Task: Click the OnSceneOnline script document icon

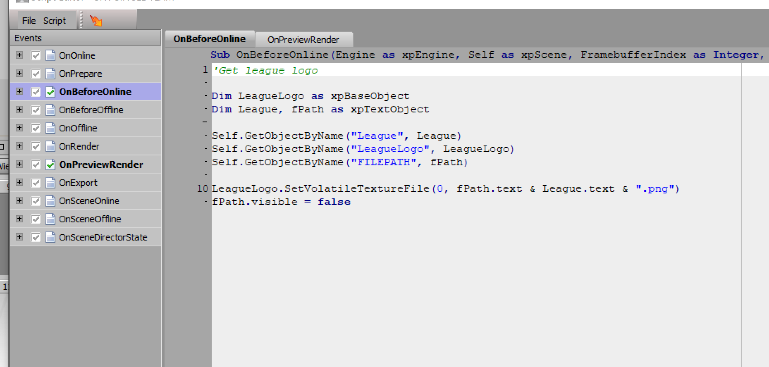Action: pos(50,201)
